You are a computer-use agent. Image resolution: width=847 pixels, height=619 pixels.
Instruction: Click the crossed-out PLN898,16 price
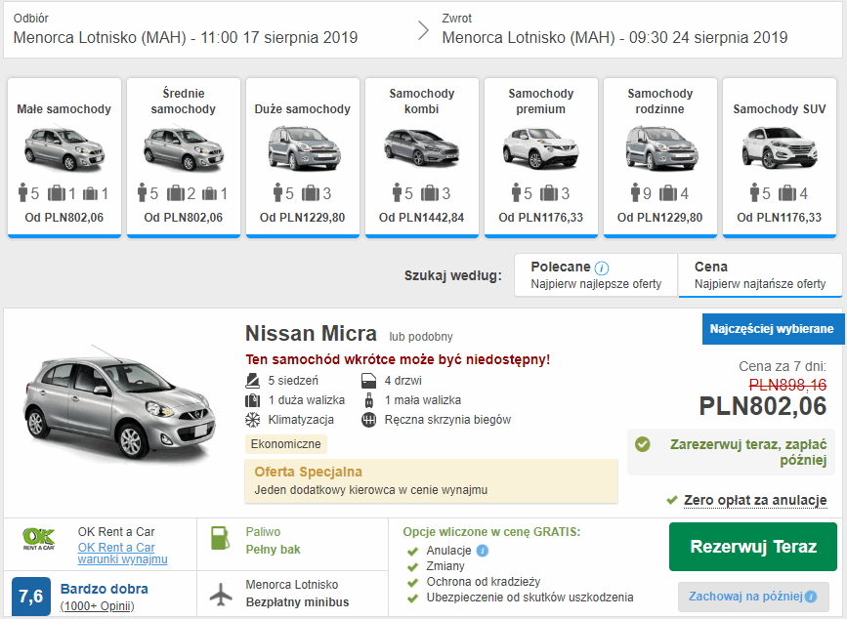[787, 385]
